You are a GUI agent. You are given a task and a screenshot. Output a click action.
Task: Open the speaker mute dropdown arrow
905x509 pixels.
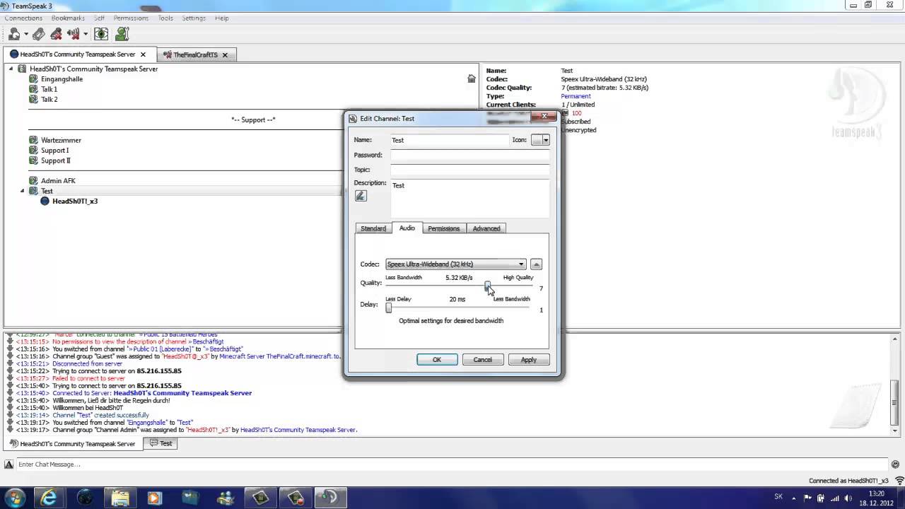[85, 34]
